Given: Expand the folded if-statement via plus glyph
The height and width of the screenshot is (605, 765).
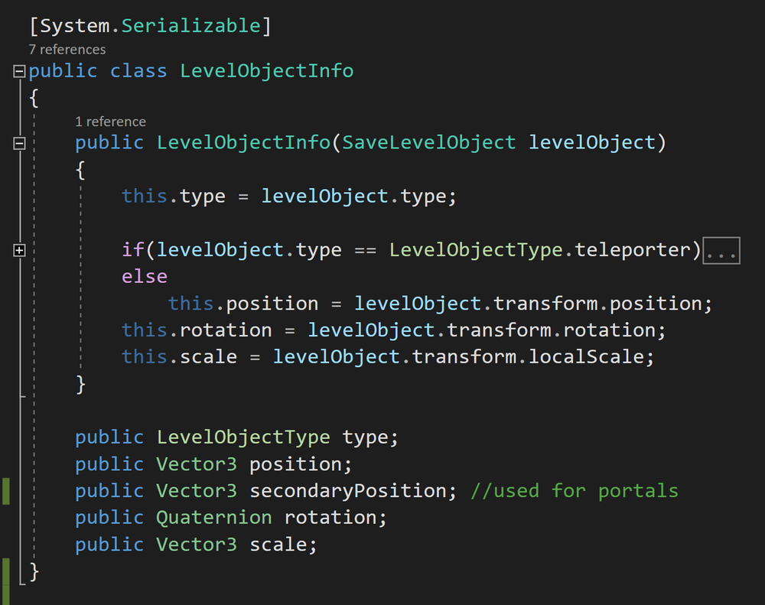Looking at the screenshot, I should [x=18, y=249].
